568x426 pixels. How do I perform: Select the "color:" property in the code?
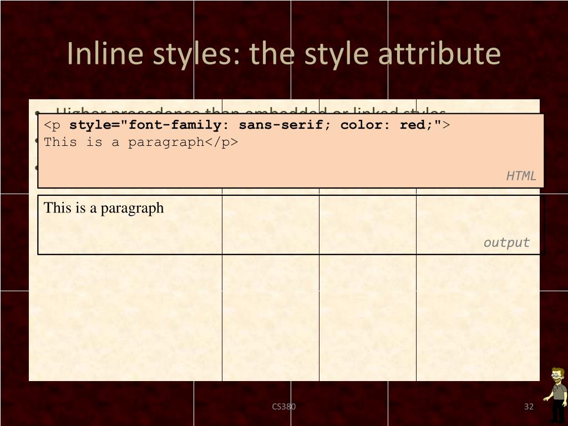pyautogui.click(x=365, y=125)
